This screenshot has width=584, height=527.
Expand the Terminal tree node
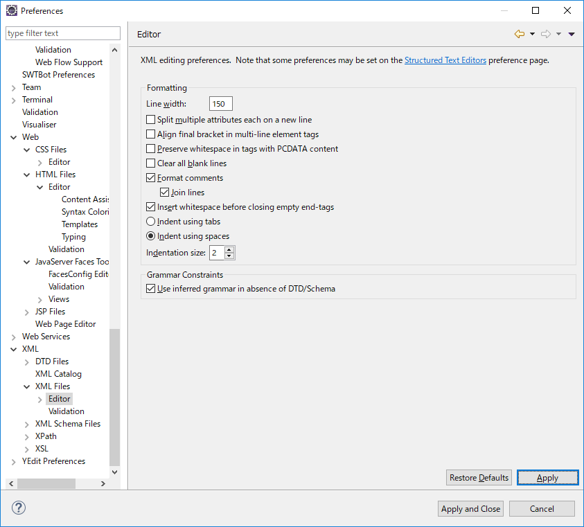14,100
